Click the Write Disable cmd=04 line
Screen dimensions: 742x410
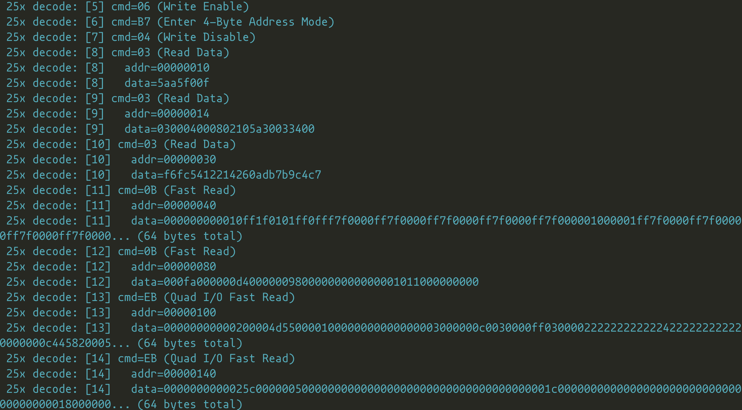[131, 37]
